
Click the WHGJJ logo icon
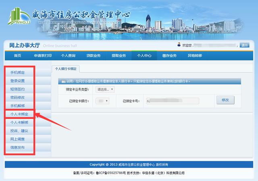(19, 16)
